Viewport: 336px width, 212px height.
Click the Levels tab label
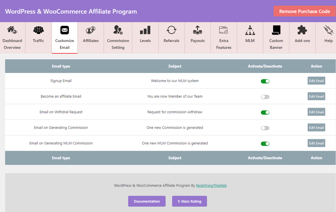(145, 41)
